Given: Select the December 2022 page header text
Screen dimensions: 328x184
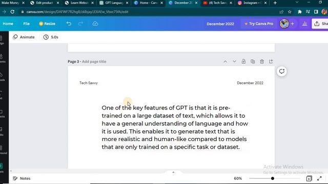Looking at the screenshot, I should coord(250,83).
